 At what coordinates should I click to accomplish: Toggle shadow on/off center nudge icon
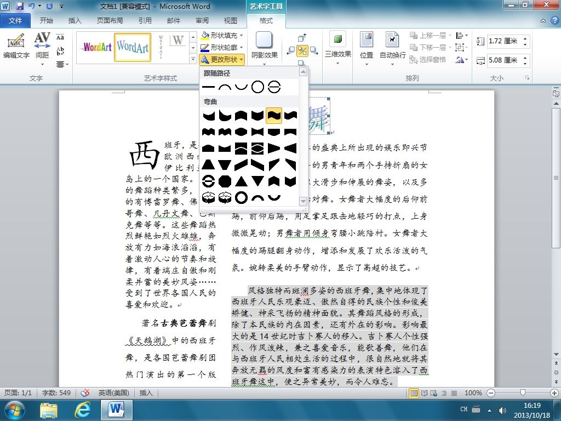point(302,51)
